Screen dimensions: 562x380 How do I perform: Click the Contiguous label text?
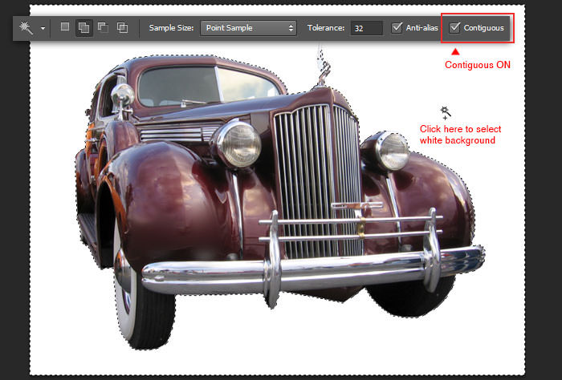pos(483,28)
